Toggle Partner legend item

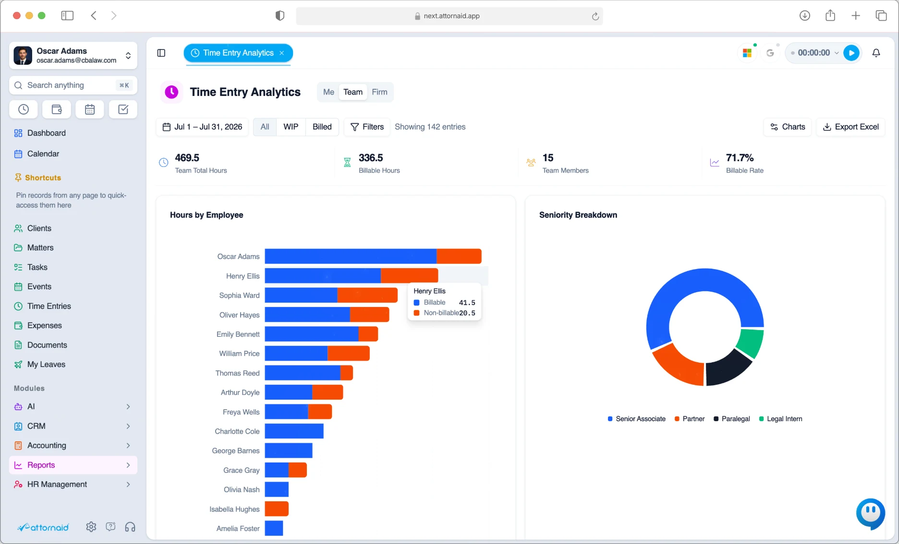[x=690, y=419]
